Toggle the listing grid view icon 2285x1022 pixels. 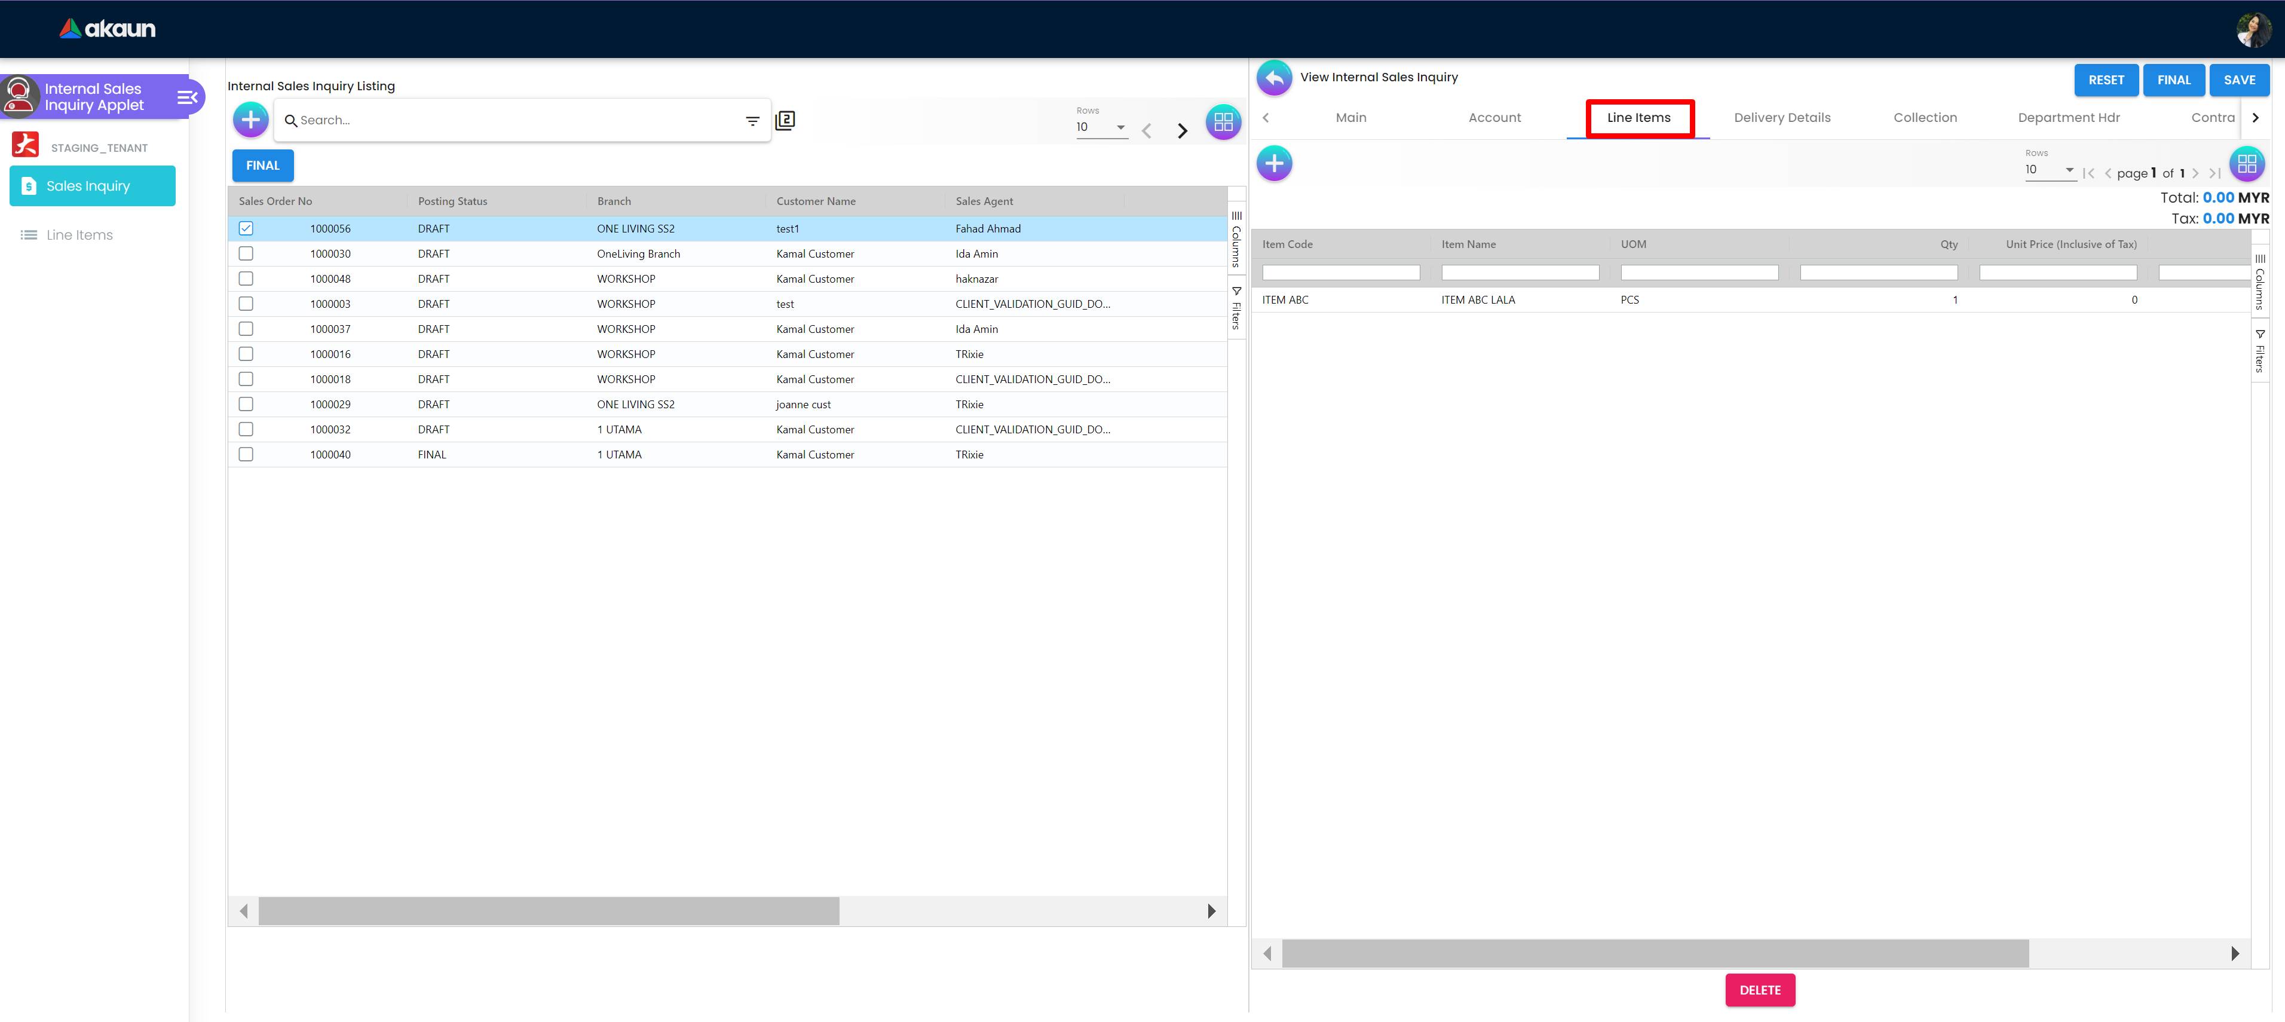point(1223,123)
